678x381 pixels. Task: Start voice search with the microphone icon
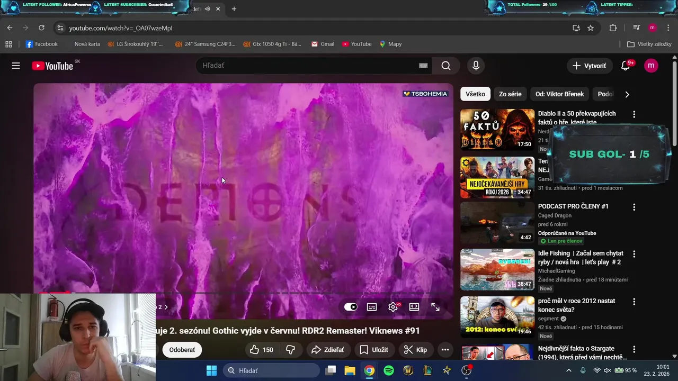point(476,66)
